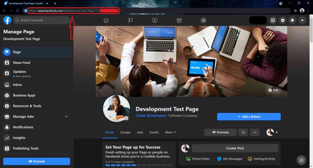Open Insights in the sidebar
Image resolution: width=313 pixels, height=168 pixels.
(x=37, y=138)
